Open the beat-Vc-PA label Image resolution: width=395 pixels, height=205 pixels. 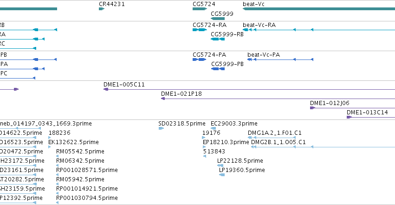click(x=264, y=55)
